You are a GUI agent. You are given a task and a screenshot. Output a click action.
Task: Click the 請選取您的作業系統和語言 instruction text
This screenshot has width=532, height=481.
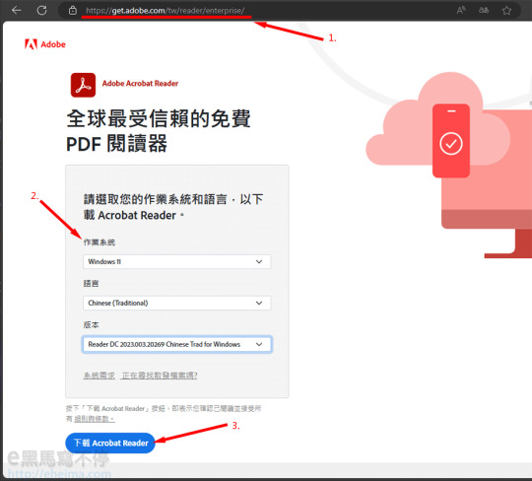(173, 207)
